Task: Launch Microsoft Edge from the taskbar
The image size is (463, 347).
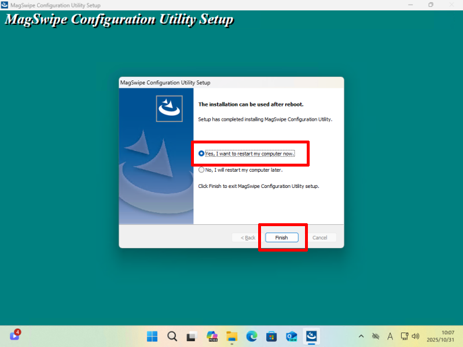Action: click(x=251, y=336)
